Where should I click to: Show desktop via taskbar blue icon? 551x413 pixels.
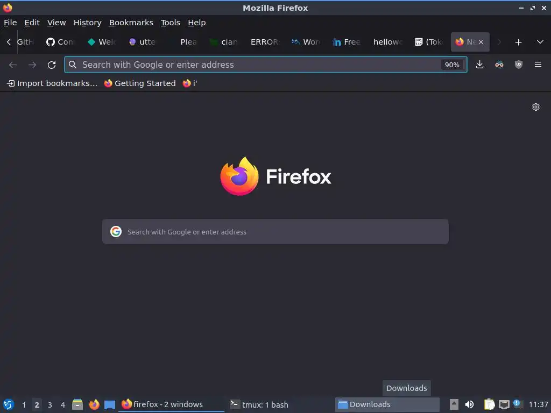click(x=110, y=404)
